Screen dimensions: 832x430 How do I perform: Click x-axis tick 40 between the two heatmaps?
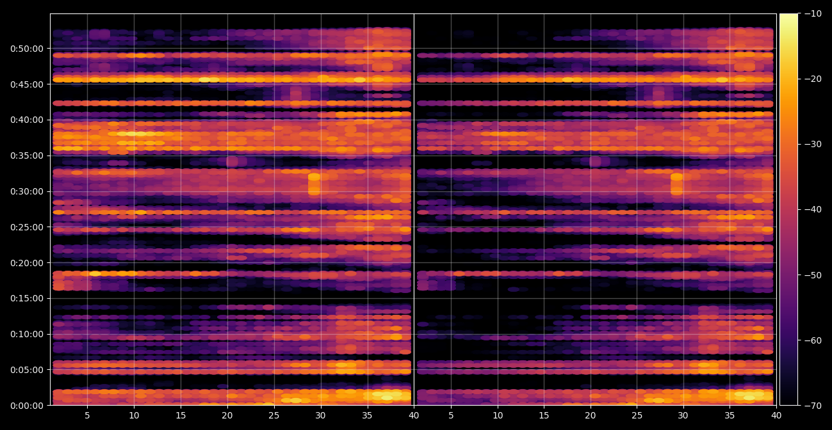(414, 415)
